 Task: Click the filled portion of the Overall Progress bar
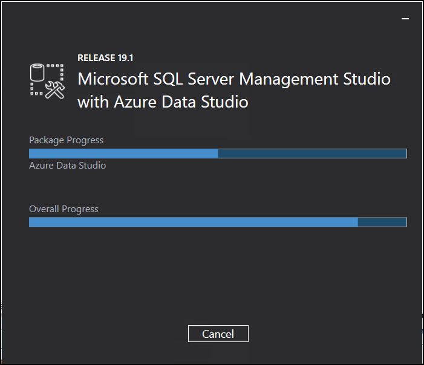click(194, 222)
